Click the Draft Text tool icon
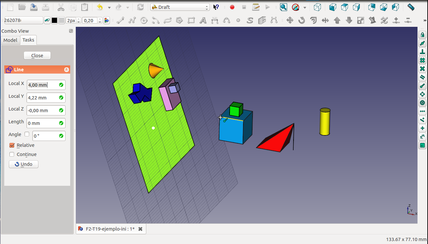 pyautogui.click(x=203, y=21)
